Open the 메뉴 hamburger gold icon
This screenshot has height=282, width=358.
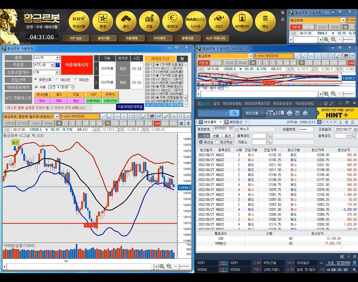point(265,21)
